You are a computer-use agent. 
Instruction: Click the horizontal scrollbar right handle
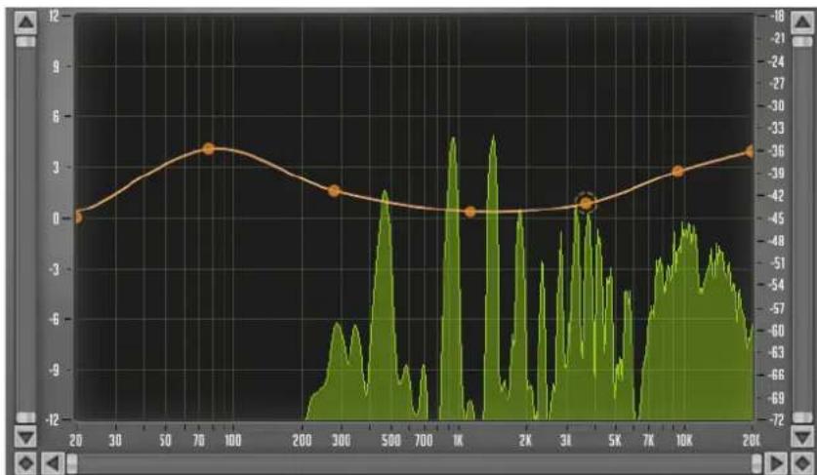pyautogui.click(x=756, y=462)
